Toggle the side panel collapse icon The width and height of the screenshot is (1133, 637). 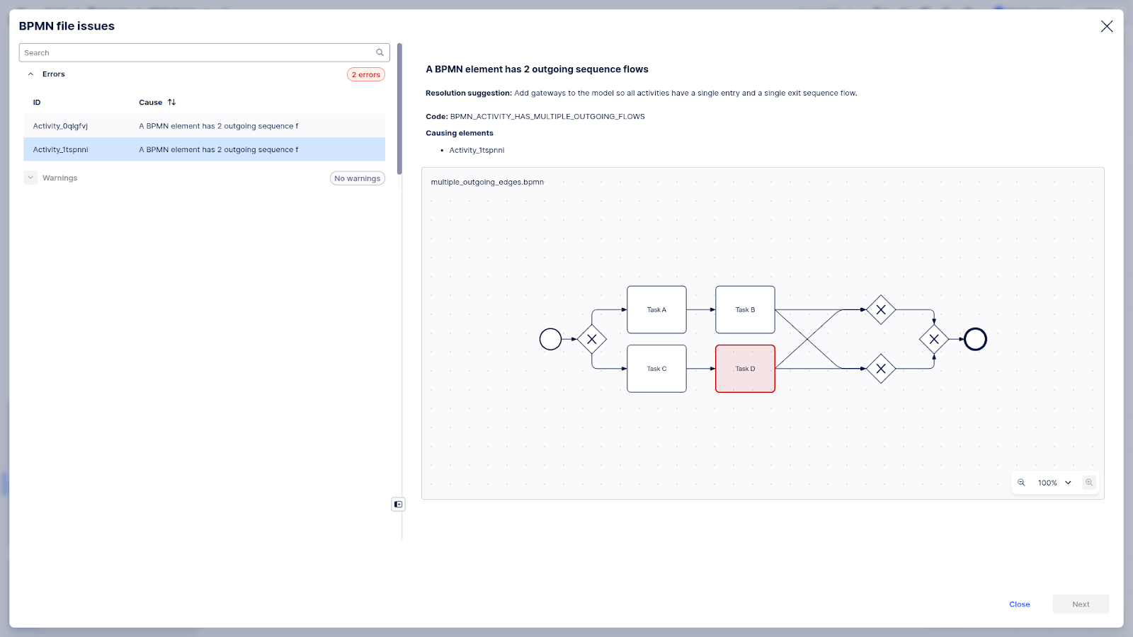click(x=398, y=505)
